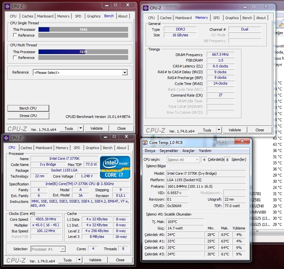This screenshot has width=284, height=269.
Task: Open the Bench tab in the window showing Ivy Bridge
Action: coord(107,148)
